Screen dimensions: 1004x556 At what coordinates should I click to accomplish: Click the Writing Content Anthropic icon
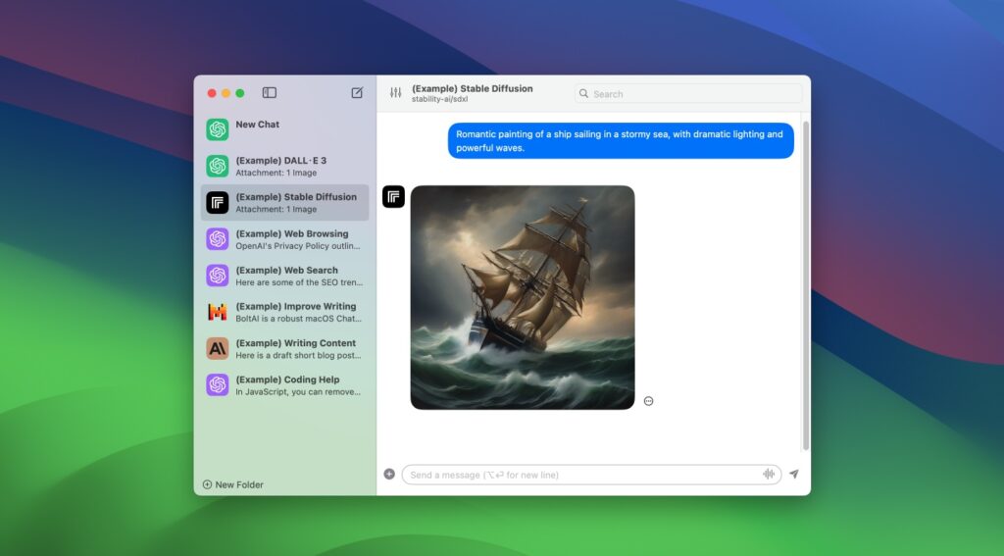click(x=218, y=348)
